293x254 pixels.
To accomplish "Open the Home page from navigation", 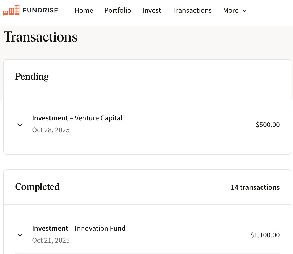I will click(84, 10).
